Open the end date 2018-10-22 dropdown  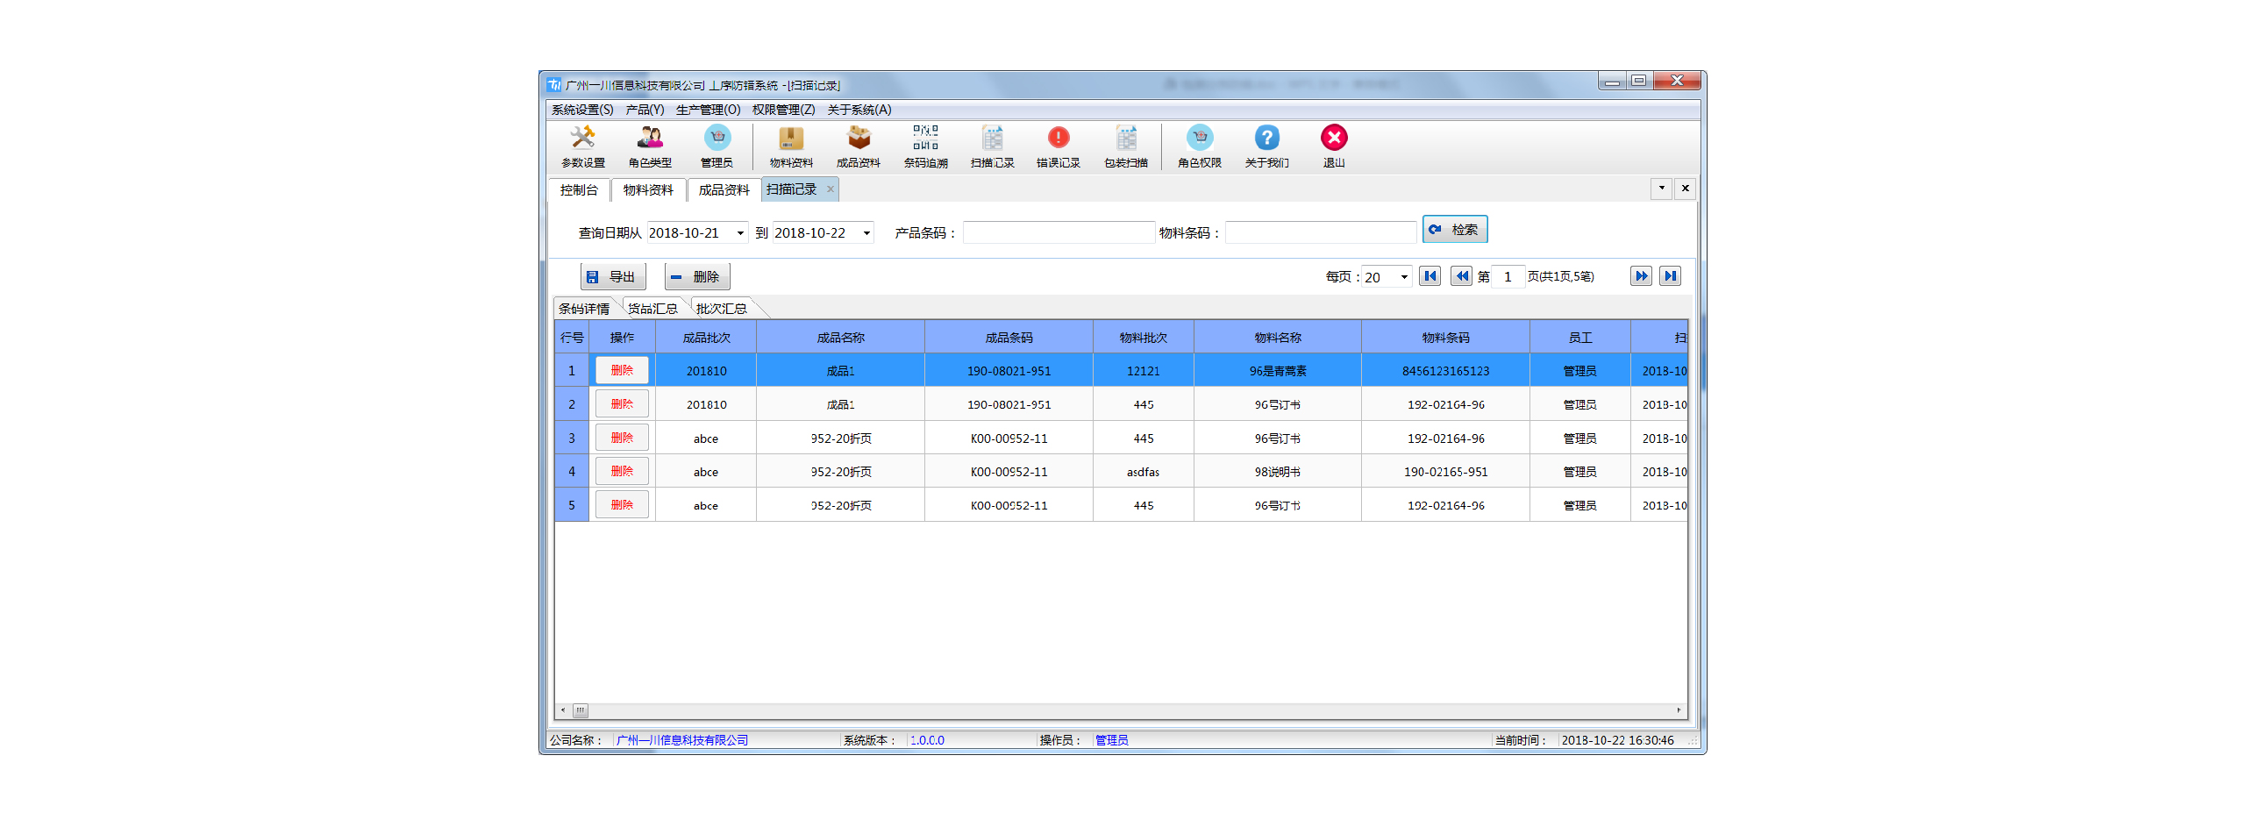(866, 233)
